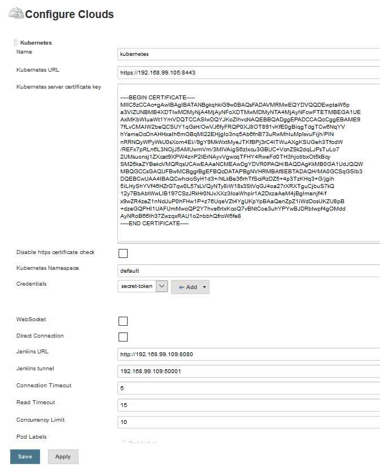Click the key icon on Add button
This screenshot has width=380, height=468.
[x=181, y=287]
